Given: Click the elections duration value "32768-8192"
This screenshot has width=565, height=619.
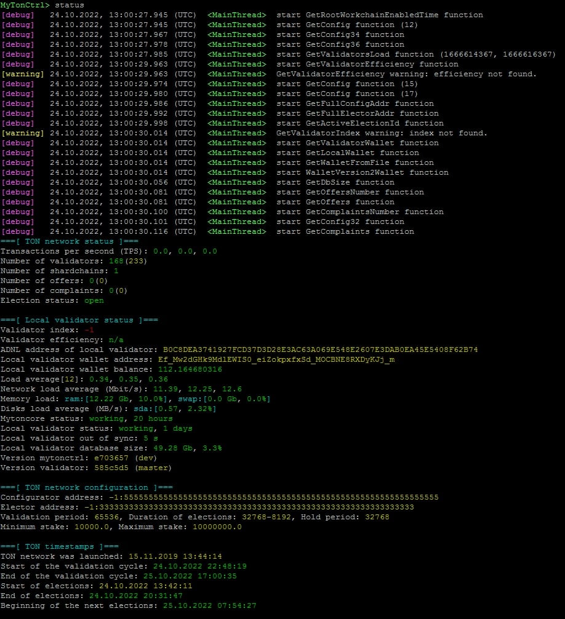Looking at the screenshot, I should point(266,517).
